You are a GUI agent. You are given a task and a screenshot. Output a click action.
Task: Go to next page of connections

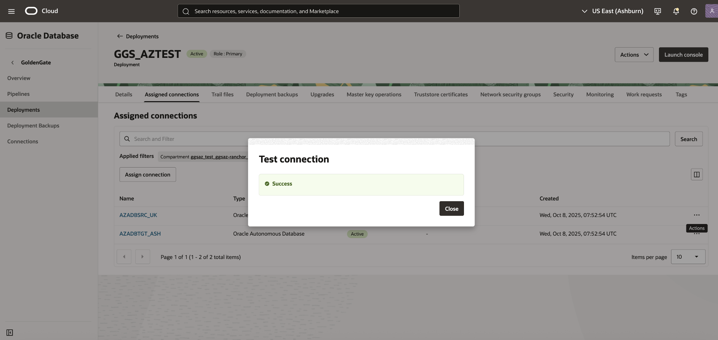(x=143, y=257)
